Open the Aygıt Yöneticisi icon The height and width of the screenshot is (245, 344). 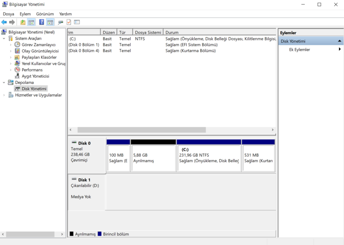pos(17,76)
